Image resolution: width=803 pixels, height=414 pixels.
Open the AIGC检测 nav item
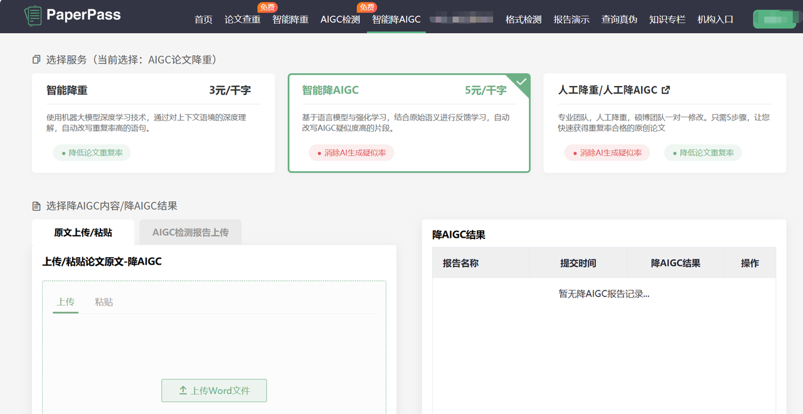coord(340,19)
